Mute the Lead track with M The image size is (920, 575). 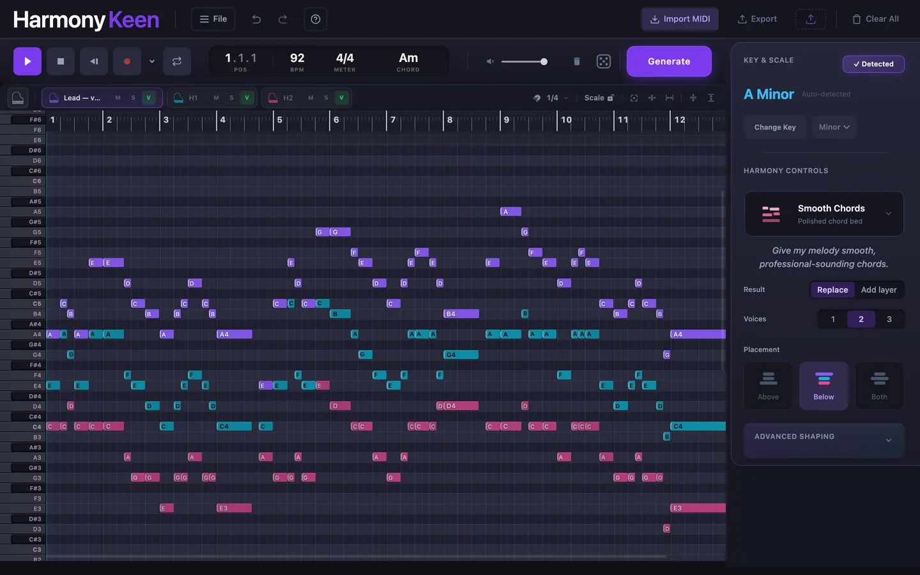(118, 98)
